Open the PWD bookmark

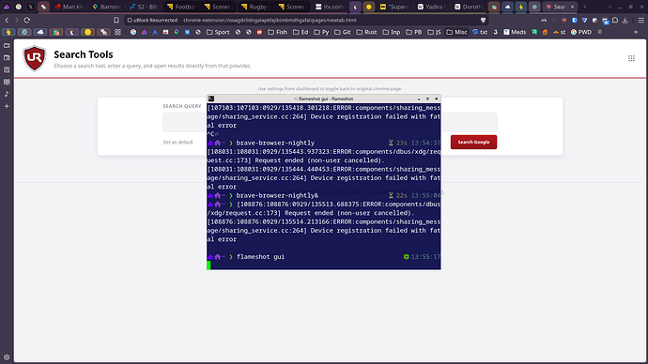pos(581,32)
